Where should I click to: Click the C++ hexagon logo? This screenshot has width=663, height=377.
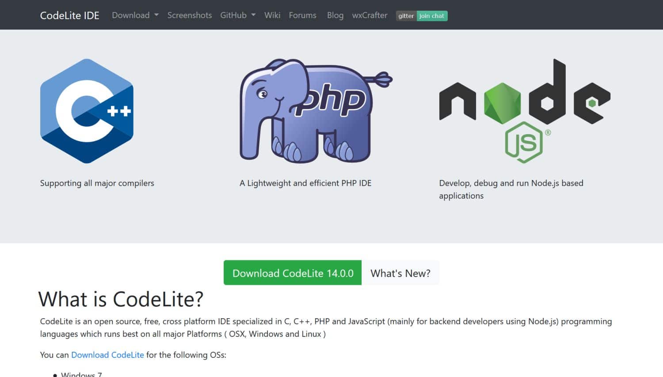click(86, 111)
